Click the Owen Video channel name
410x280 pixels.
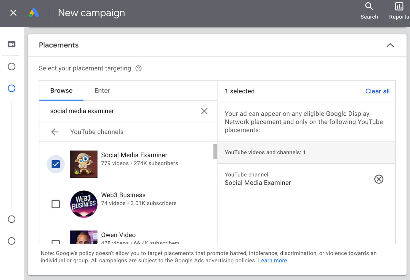pos(118,235)
